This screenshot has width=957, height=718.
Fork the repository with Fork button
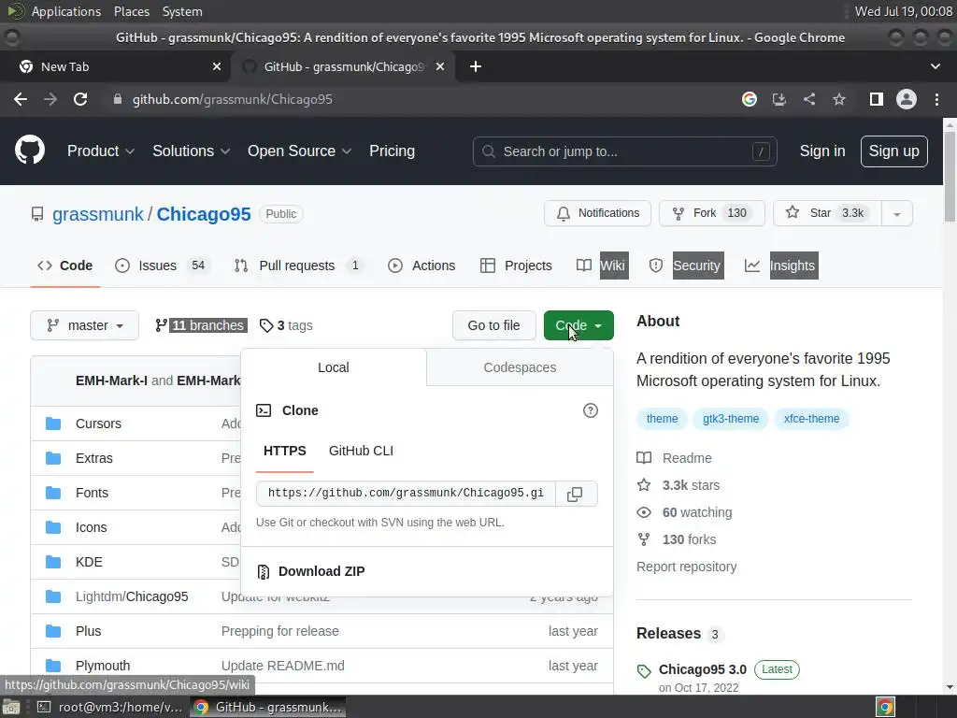tap(711, 213)
